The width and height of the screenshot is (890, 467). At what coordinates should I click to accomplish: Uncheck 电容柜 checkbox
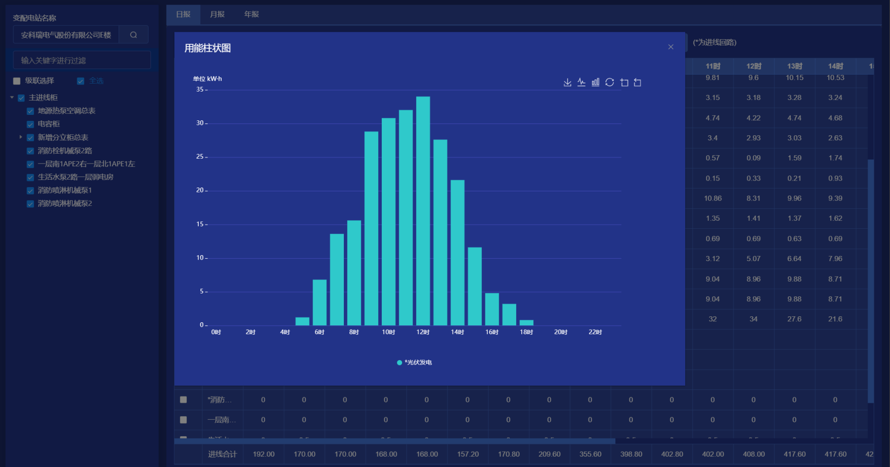click(30, 124)
